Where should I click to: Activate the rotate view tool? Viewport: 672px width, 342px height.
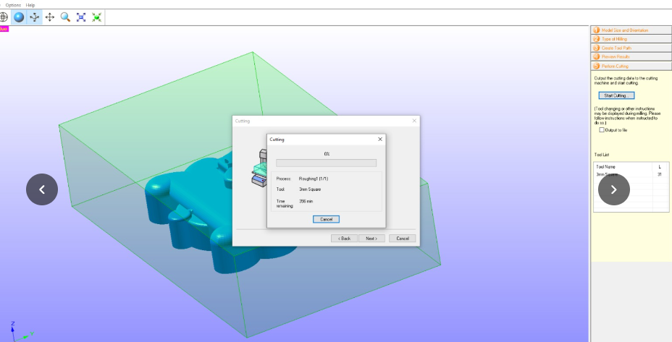(x=35, y=17)
